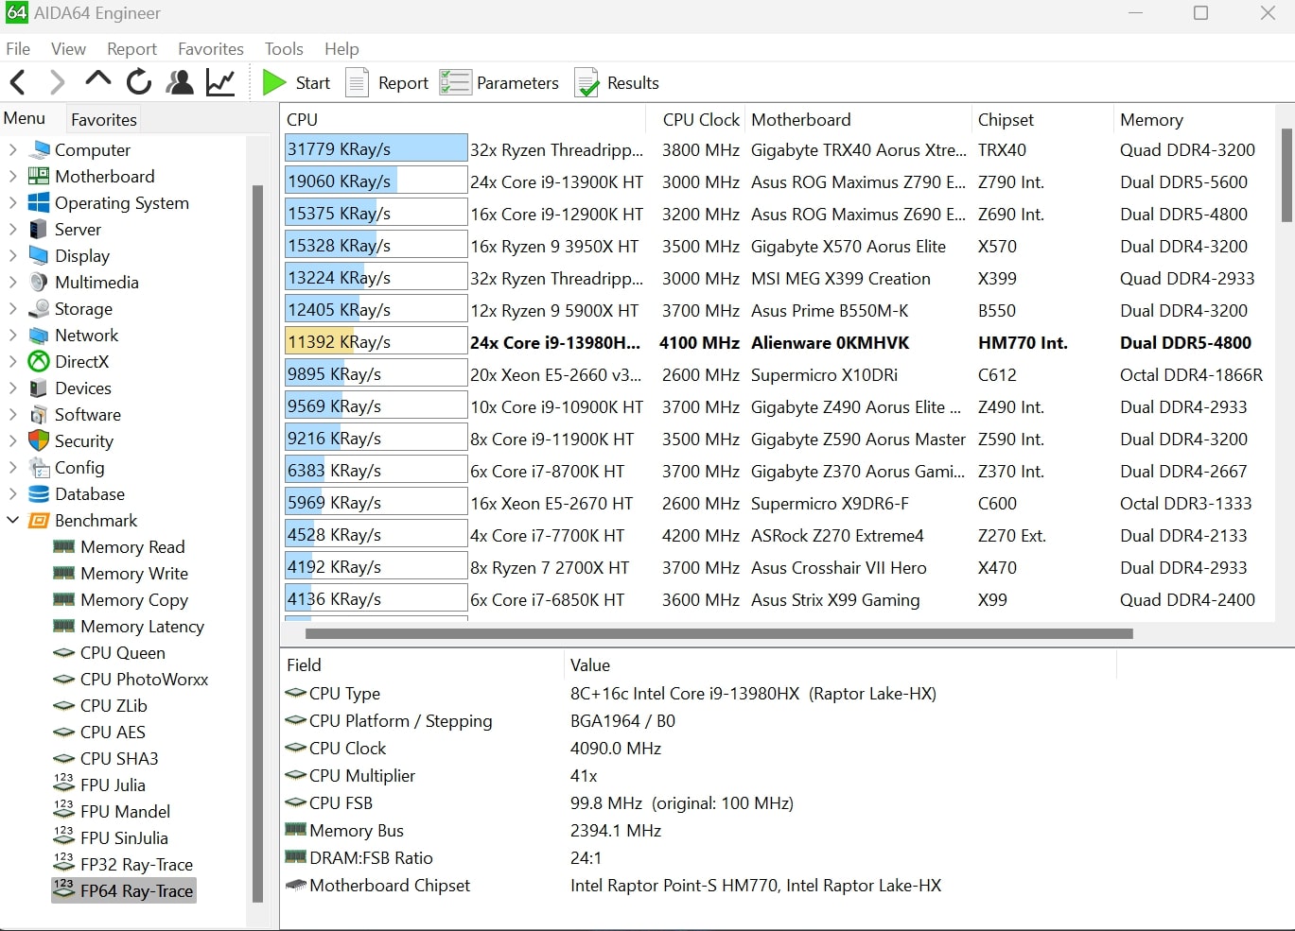1295x931 pixels.
Task: Click the Results checkmark icon
Action: tap(587, 82)
